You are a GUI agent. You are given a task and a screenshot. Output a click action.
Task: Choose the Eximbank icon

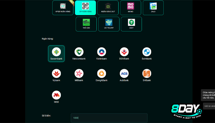tap(147, 52)
